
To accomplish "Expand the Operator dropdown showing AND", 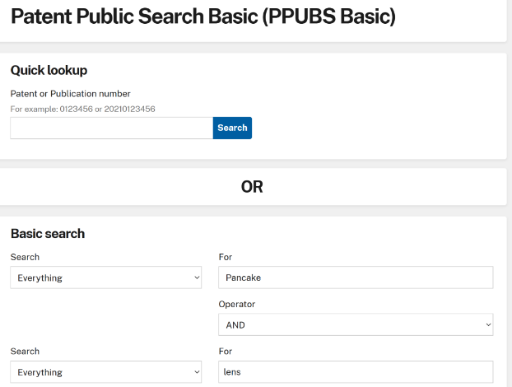I will pos(355,325).
